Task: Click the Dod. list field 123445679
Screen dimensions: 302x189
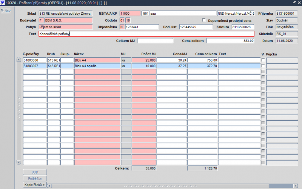Action: click(196, 27)
